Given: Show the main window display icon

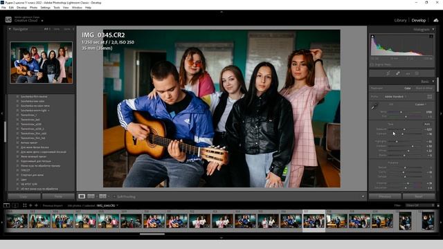Looking at the screenshot, I should pyautogui.click(x=6, y=205).
